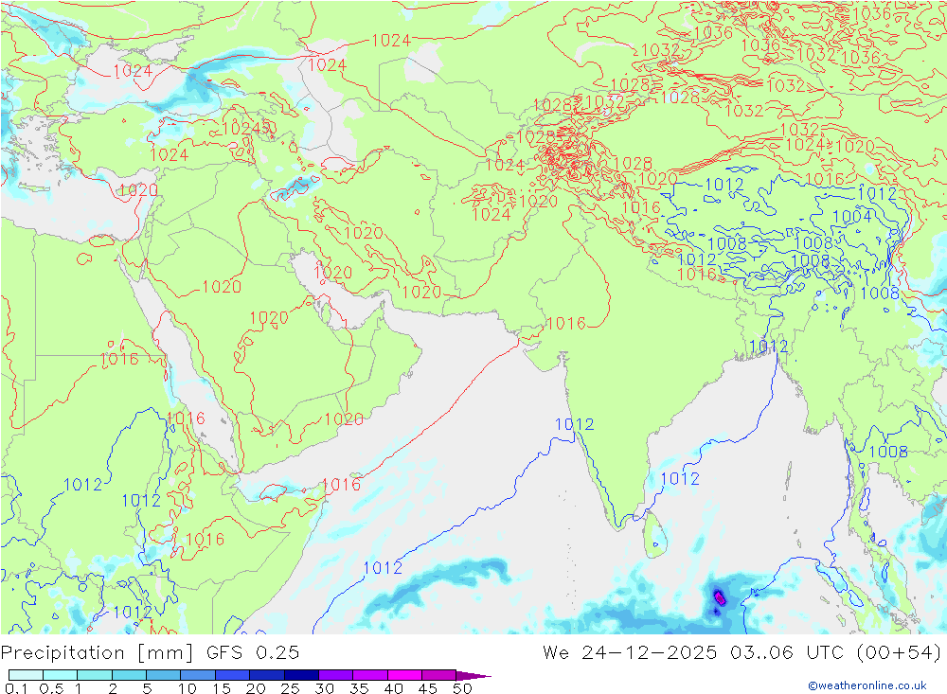Click the '0.1' legend tick label
Viewport: 947px width, 694px height.
coord(15,688)
